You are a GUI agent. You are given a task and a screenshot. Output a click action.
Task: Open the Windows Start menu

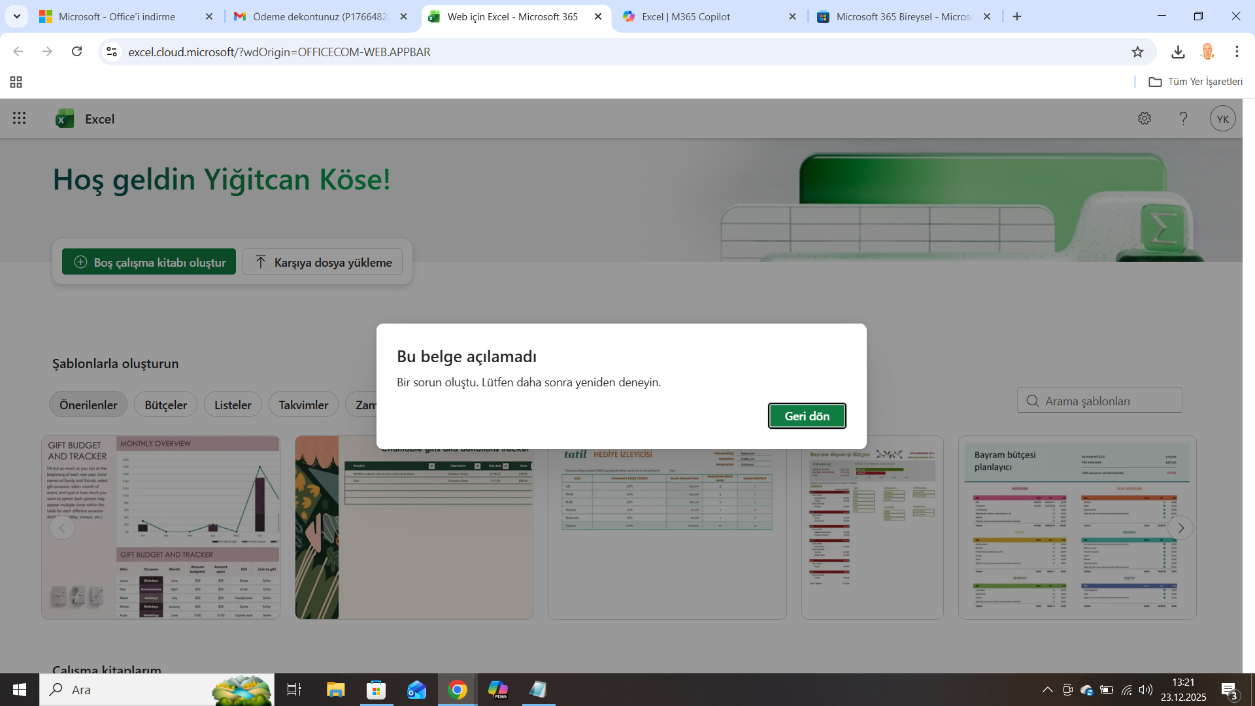tap(20, 690)
